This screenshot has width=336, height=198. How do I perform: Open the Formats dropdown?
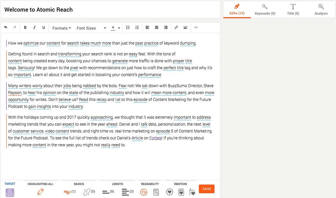(61, 28)
